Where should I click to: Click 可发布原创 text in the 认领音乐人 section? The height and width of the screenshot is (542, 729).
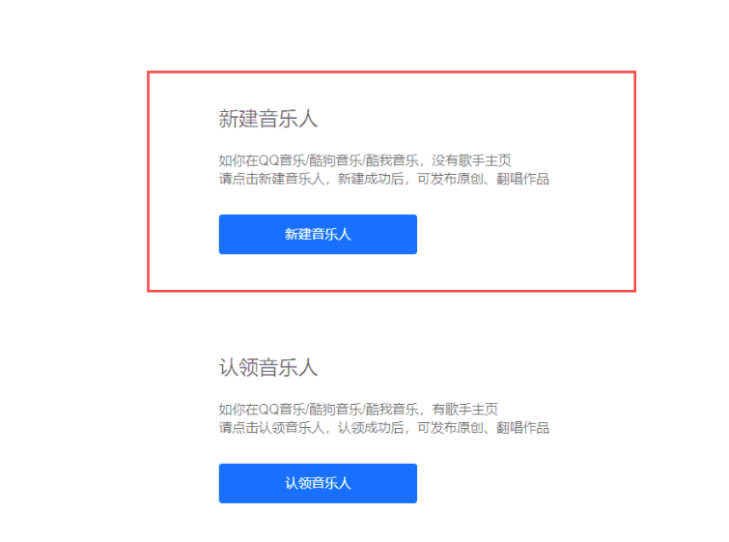pyautogui.click(x=450, y=428)
